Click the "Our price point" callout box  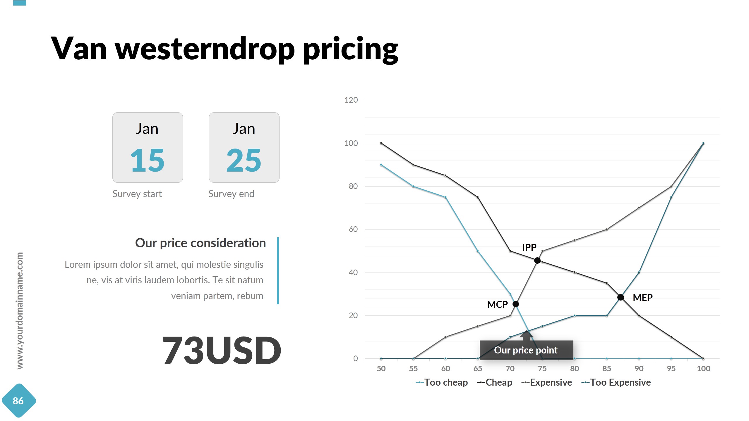pos(526,350)
